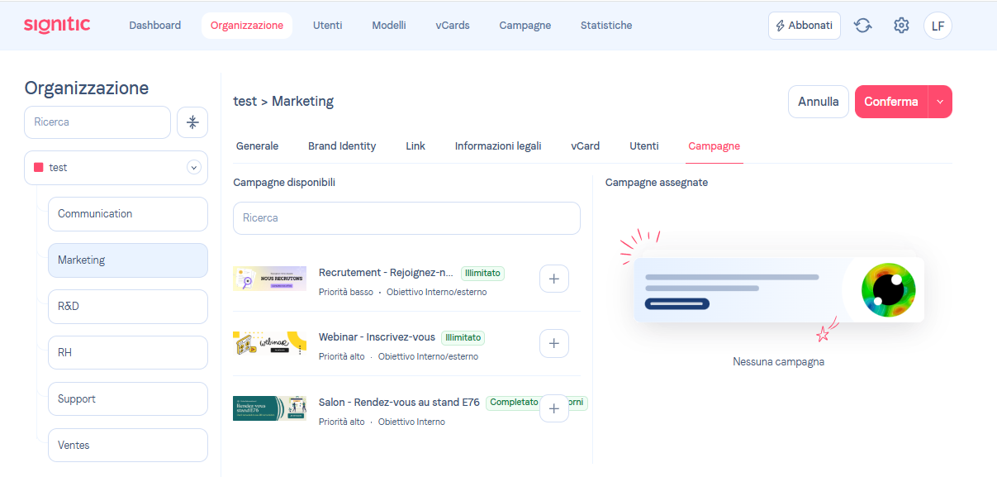
Task: Select the Communication group in tree
Action: tap(127, 214)
